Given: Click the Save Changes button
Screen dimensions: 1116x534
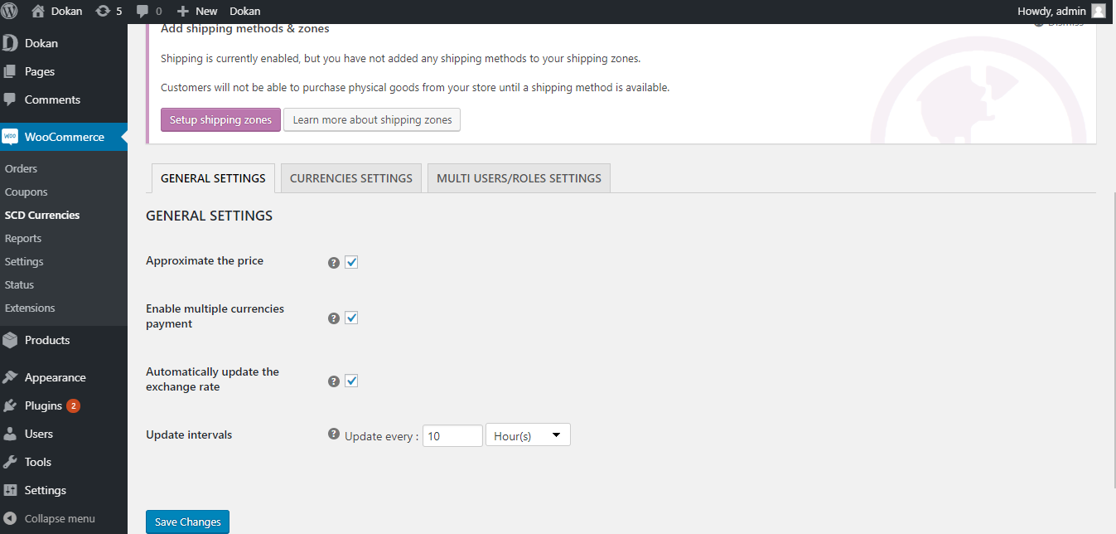Looking at the screenshot, I should (x=187, y=522).
